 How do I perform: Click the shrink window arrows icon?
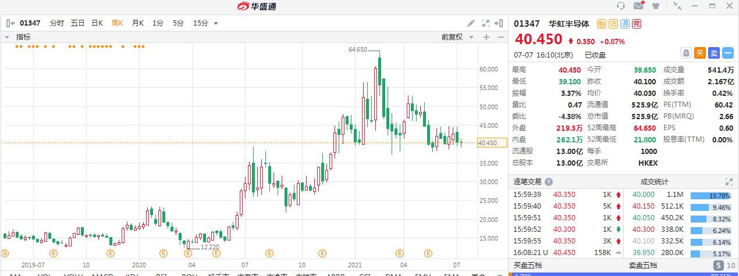pos(677,6)
